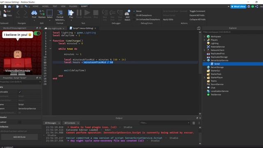Open the What's New button
The width and height of the screenshot is (263, 148).
point(238,7)
